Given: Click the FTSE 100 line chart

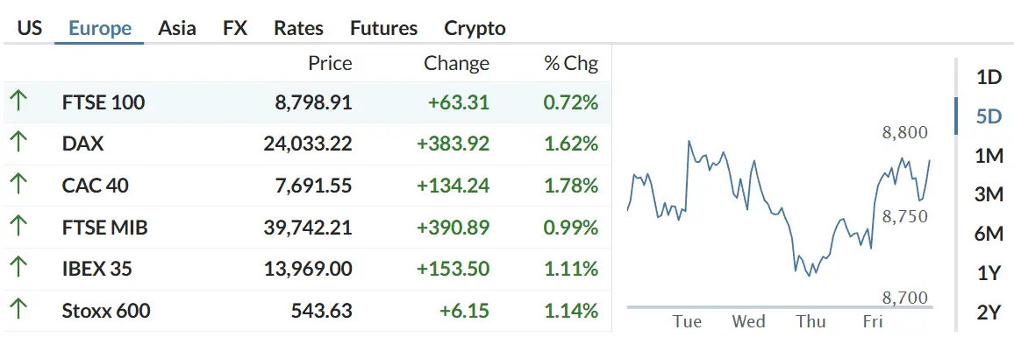Looking at the screenshot, I should tap(779, 207).
